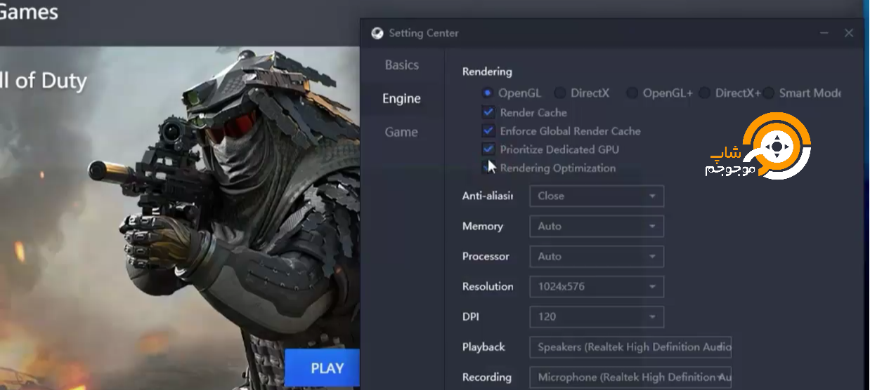Switch to the Basics tab
The width and height of the screenshot is (870, 390).
coord(402,65)
